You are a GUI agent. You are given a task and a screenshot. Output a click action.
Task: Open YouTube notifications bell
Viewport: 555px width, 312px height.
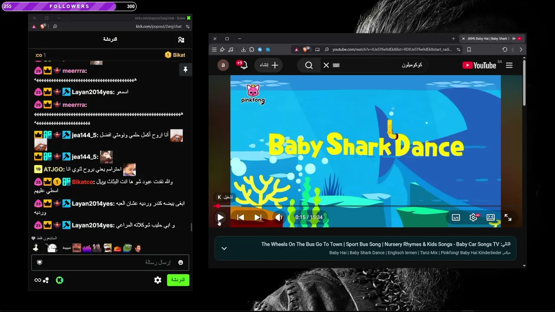(x=244, y=65)
